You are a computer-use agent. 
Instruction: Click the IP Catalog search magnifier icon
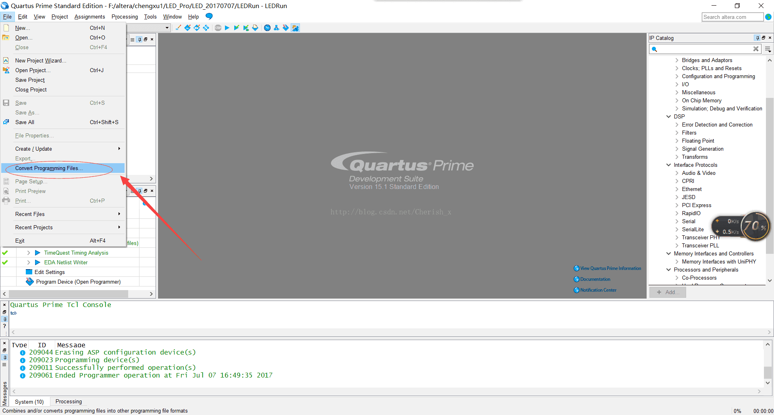pos(655,49)
